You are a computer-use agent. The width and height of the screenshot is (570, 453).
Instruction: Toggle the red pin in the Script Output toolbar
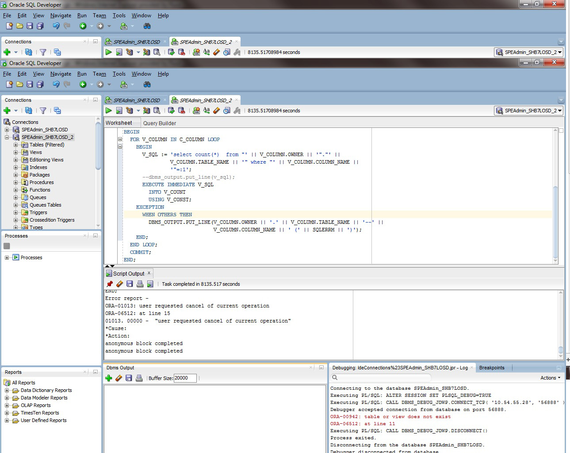click(x=110, y=284)
